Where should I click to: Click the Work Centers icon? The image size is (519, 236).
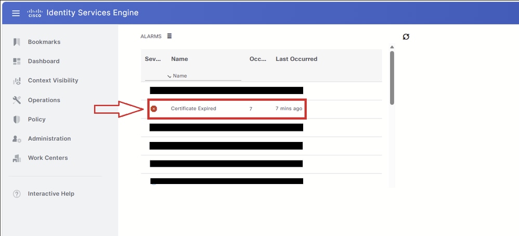pyautogui.click(x=17, y=158)
